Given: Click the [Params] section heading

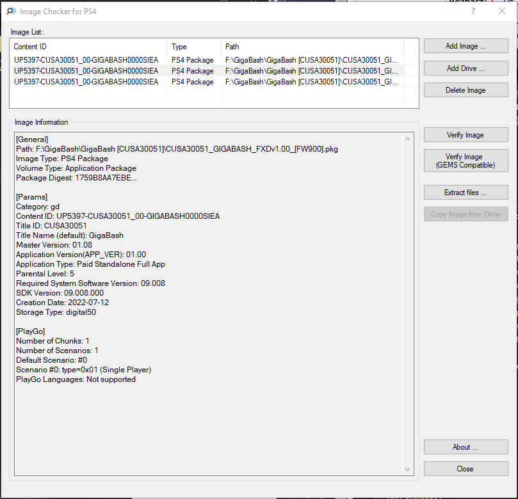Looking at the screenshot, I should 32,196.
